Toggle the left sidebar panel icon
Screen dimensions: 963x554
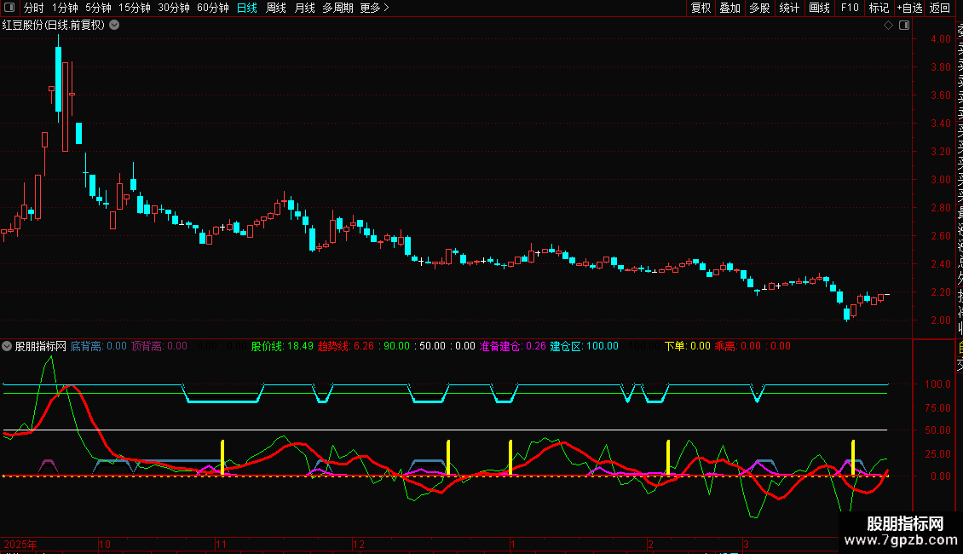pos(9,9)
